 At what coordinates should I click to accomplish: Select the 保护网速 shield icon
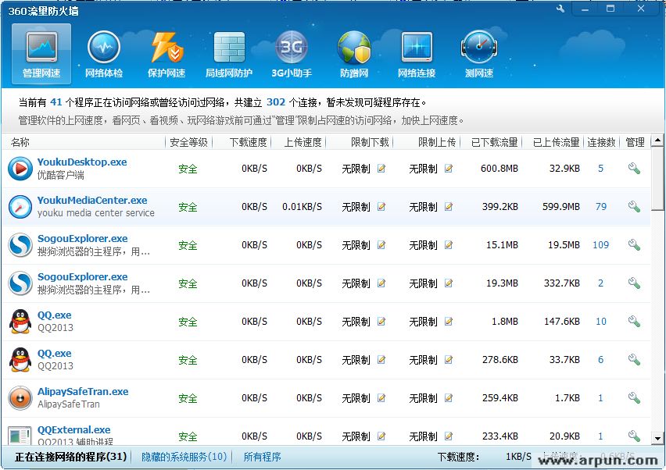(x=166, y=54)
